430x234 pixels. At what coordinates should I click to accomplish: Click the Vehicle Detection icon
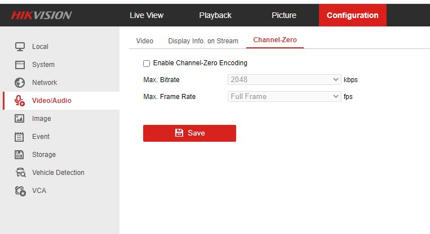click(x=20, y=173)
